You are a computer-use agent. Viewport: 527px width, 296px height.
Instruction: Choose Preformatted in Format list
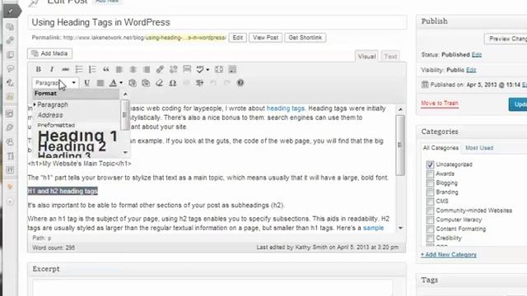(x=56, y=125)
